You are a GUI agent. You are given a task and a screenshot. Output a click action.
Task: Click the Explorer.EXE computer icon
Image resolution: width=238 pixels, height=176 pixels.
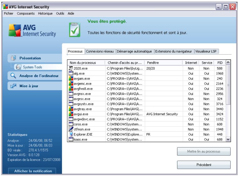click(71, 134)
